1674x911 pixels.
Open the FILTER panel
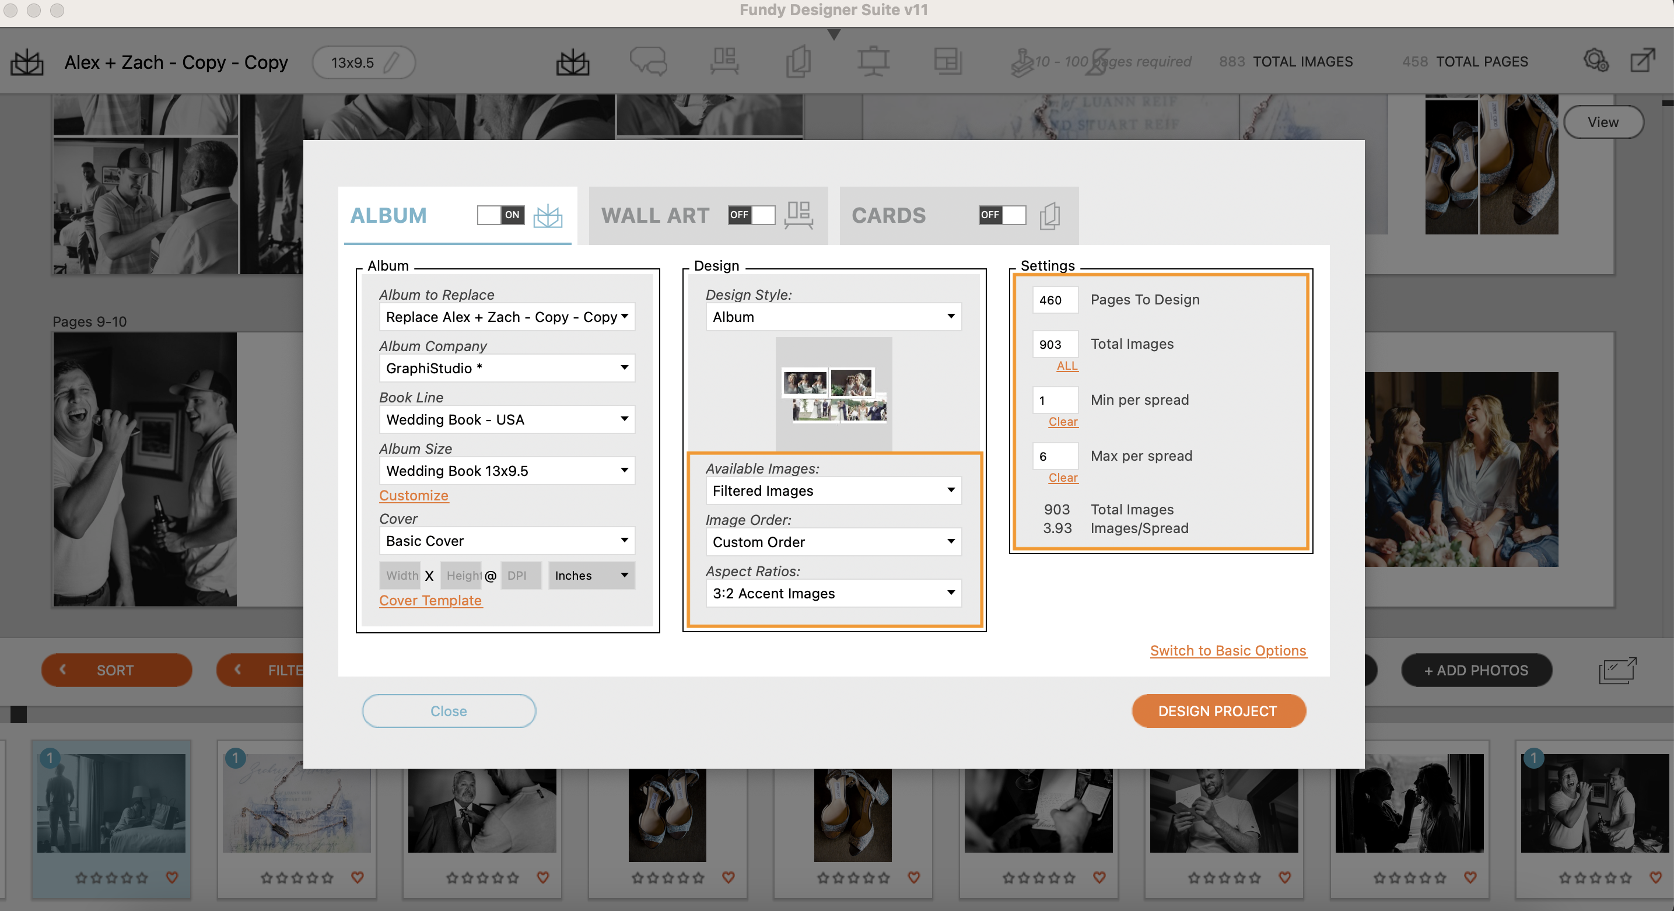click(x=260, y=670)
